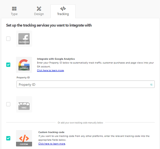Uncheck the Google Analytics integration checkbox
160x149 pixels.
8,65
